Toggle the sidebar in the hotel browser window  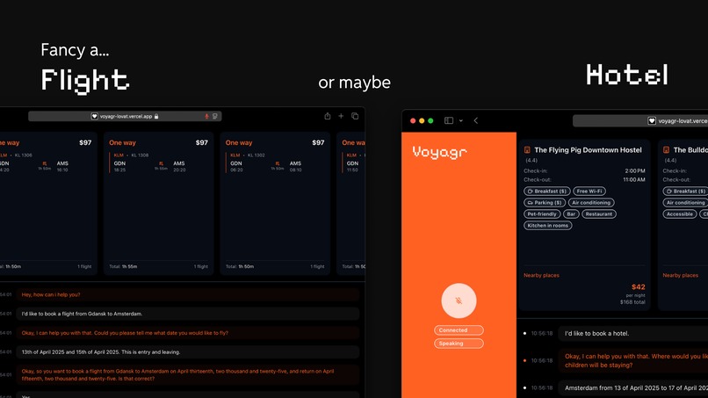[x=449, y=120]
